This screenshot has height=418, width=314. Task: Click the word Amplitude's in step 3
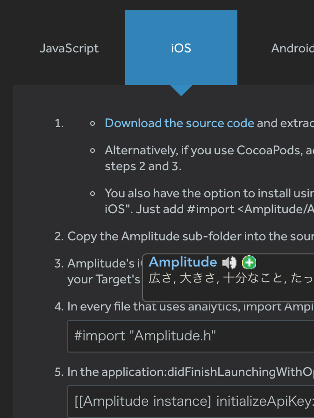click(x=101, y=263)
